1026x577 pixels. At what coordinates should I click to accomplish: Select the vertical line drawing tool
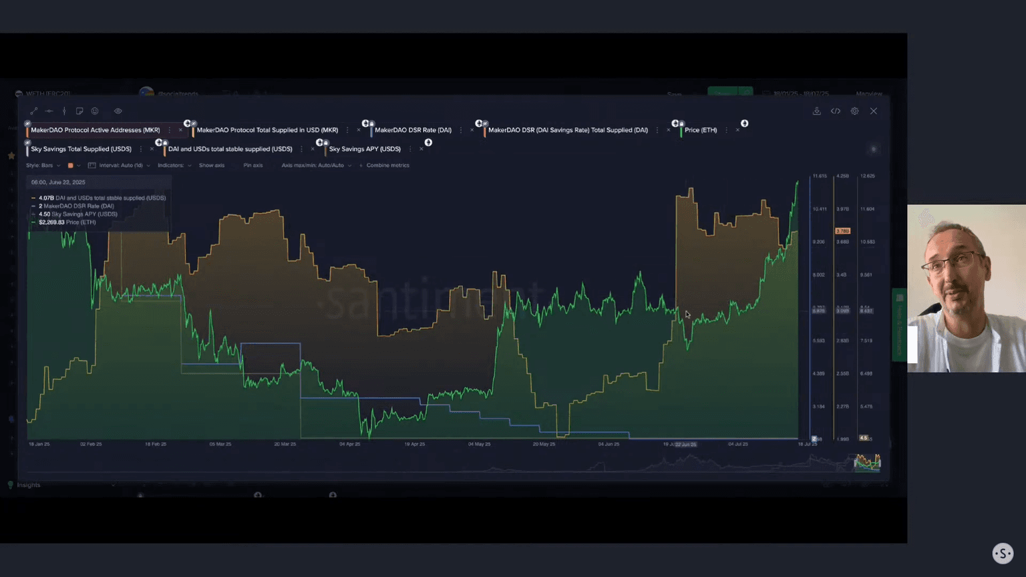pos(64,111)
